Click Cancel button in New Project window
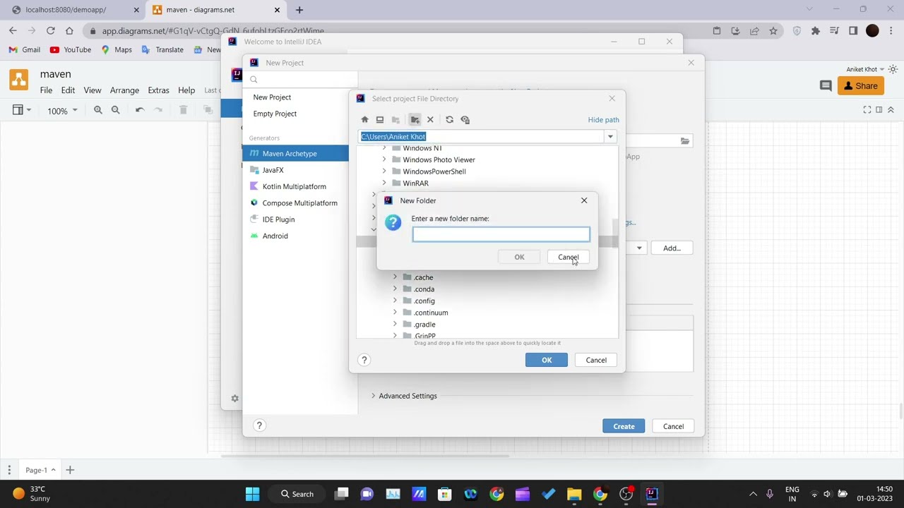The width and height of the screenshot is (904, 508). coord(673,426)
